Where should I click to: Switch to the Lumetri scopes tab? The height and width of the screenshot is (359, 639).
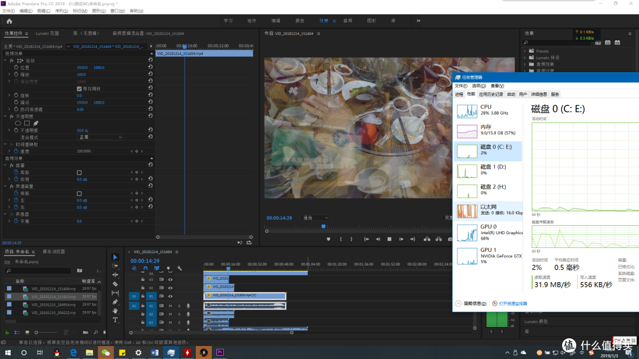point(47,33)
